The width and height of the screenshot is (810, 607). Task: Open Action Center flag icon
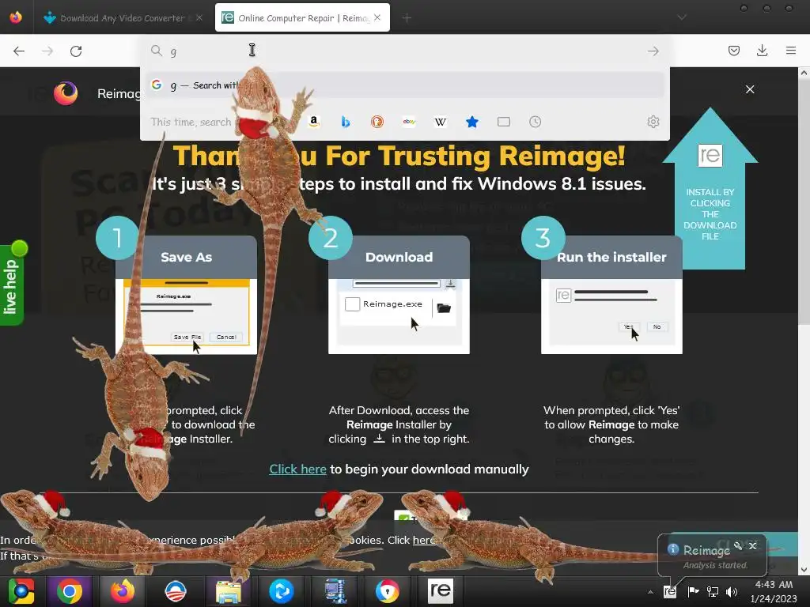(x=693, y=591)
